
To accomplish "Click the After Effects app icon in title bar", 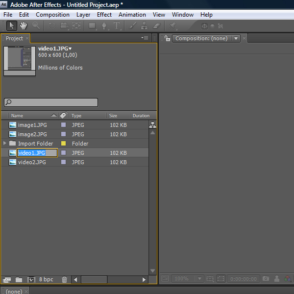I will point(4,4).
